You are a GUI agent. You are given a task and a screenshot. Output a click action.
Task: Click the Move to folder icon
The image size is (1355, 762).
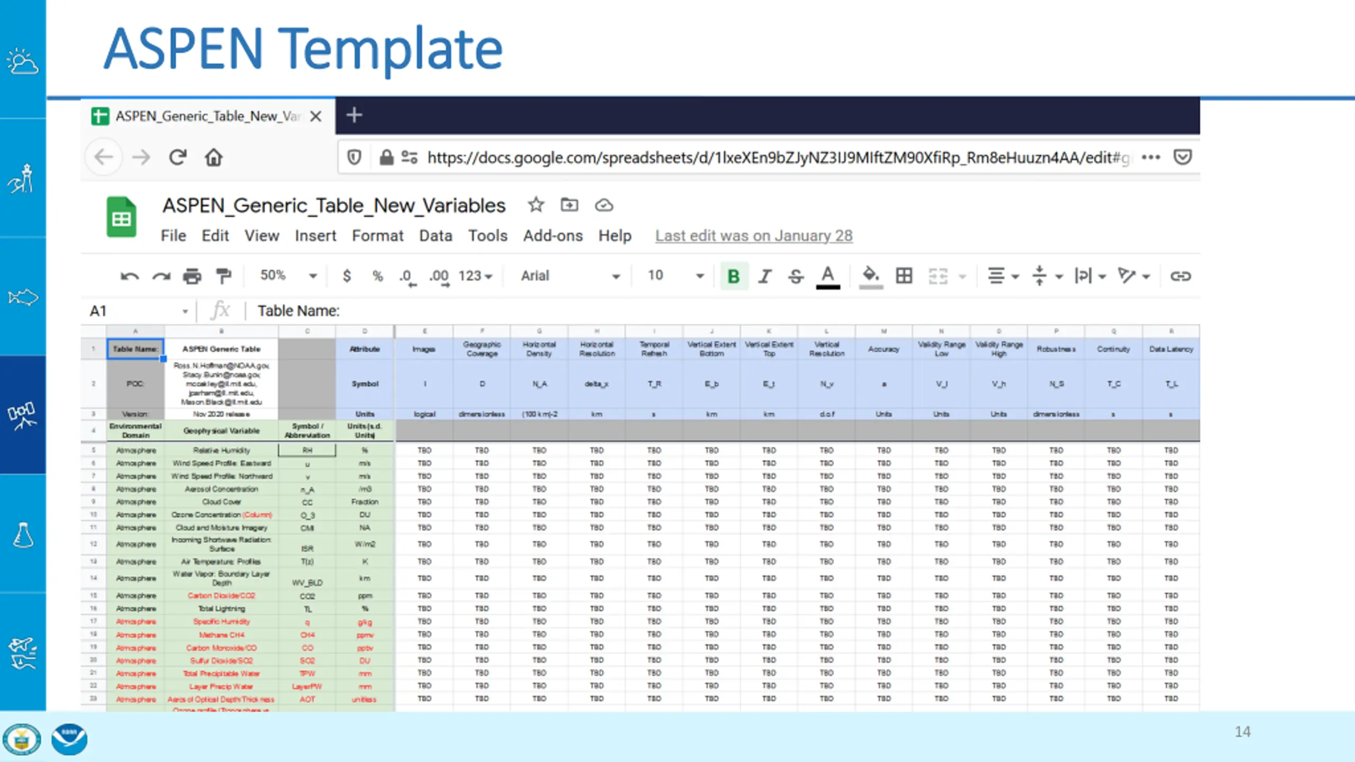(x=570, y=205)
